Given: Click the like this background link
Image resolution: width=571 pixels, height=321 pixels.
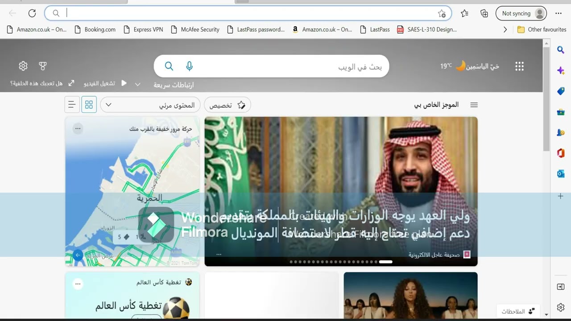Looking at the screenshot, I should point(37,83).
